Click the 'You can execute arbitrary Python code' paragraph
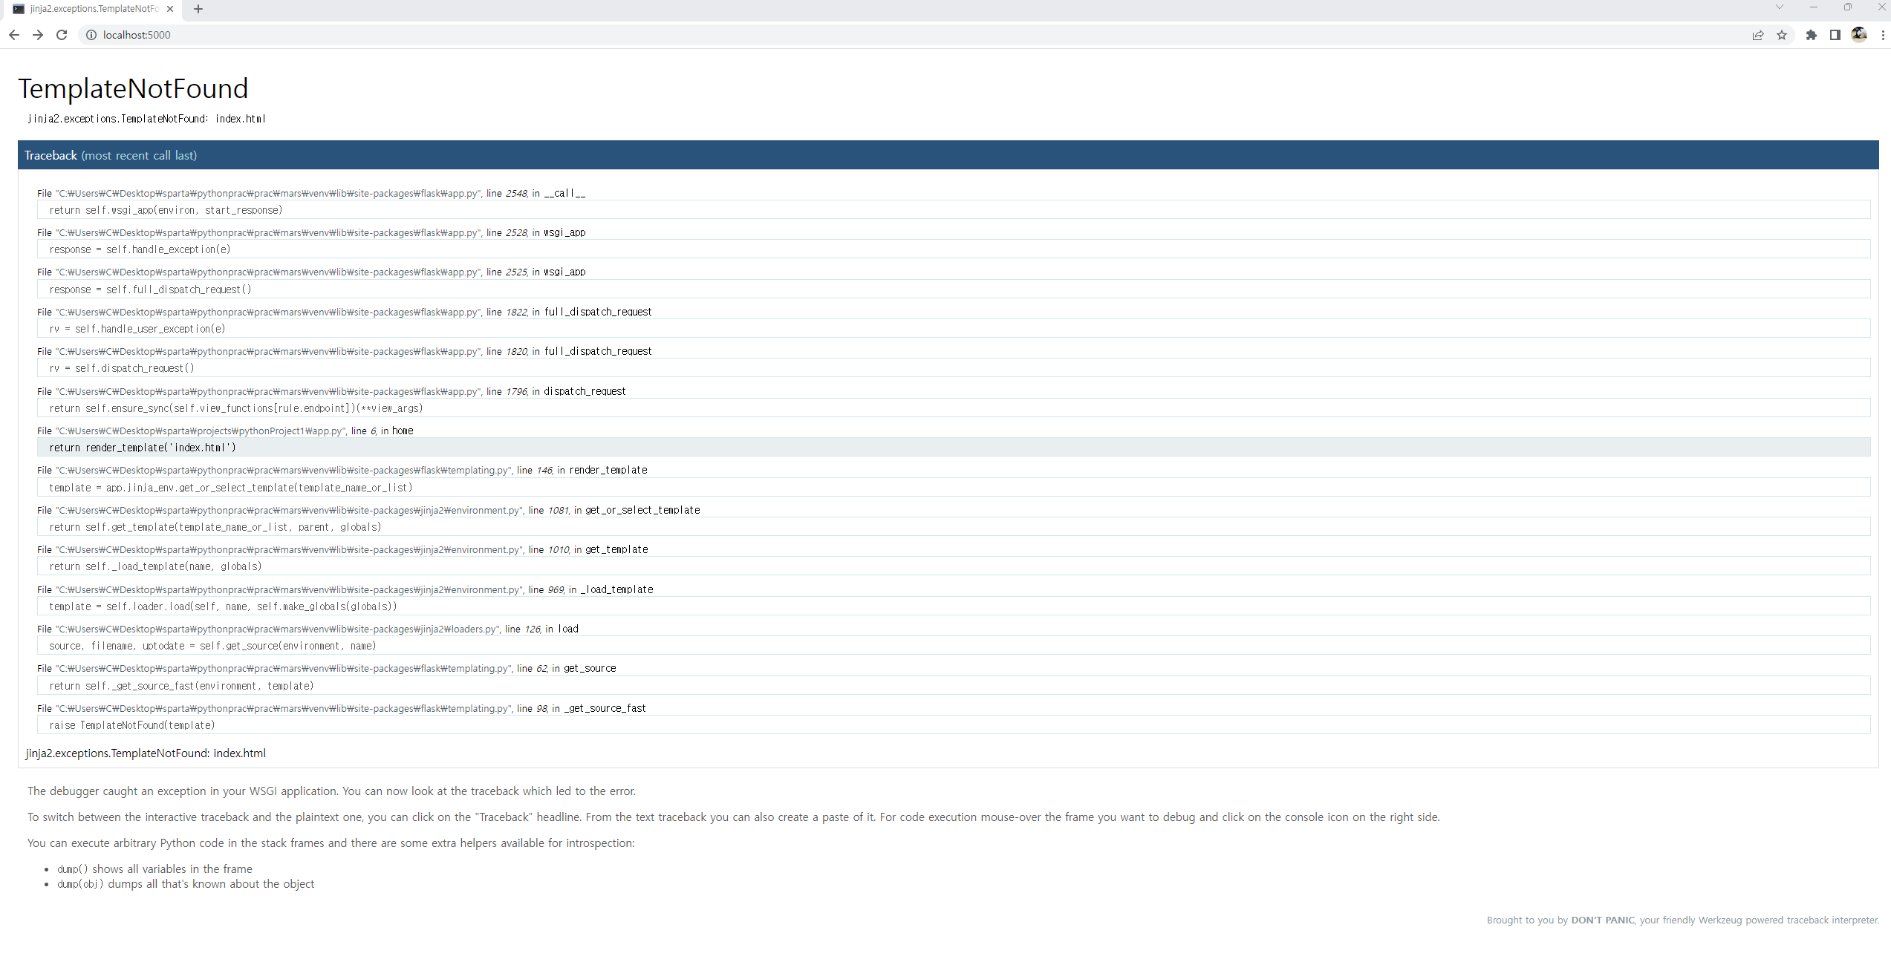Viewport: 1891px width, 965px height. [x=331, y=843]
